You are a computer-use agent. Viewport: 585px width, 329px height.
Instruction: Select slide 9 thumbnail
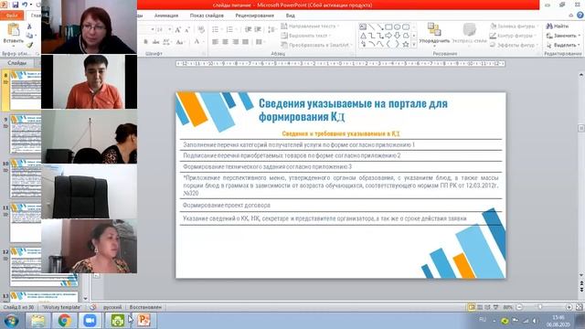point(26,135)
